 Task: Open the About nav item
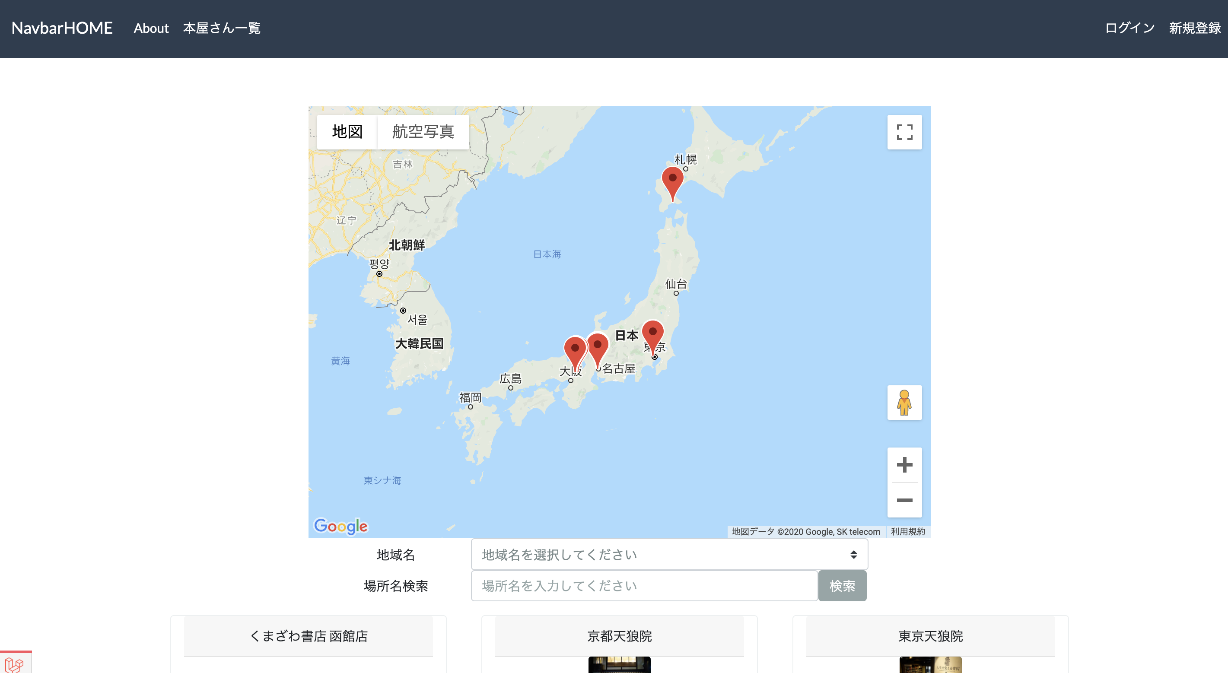(151, 28)
